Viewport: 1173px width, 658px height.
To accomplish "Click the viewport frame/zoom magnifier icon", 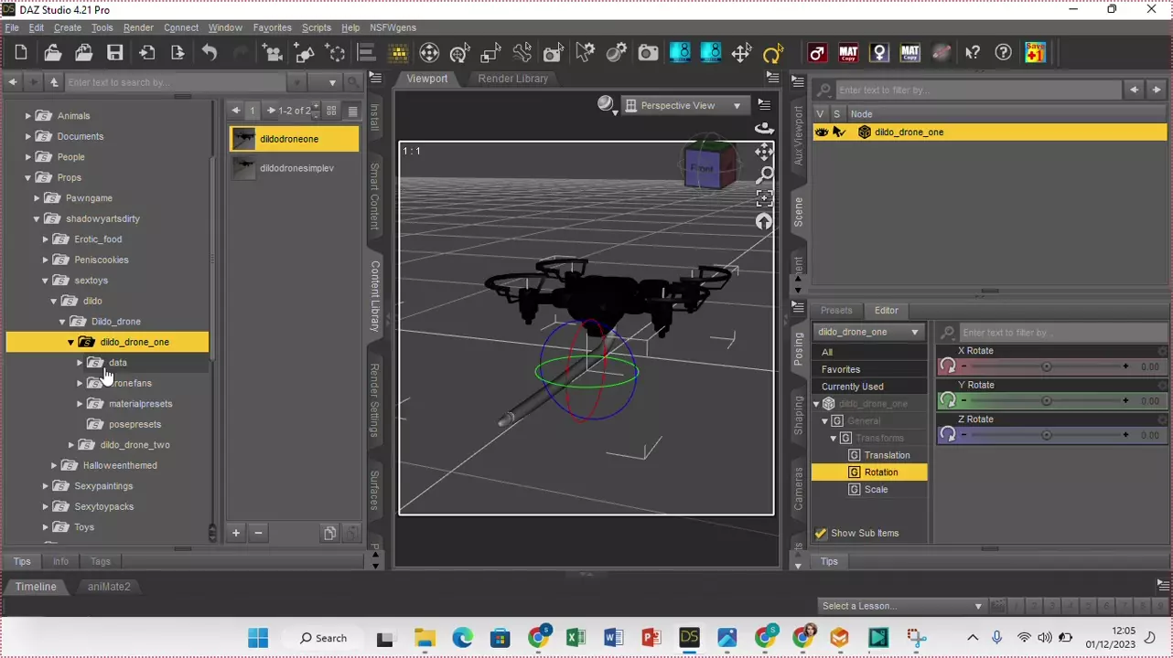I will tap(764, 175).
